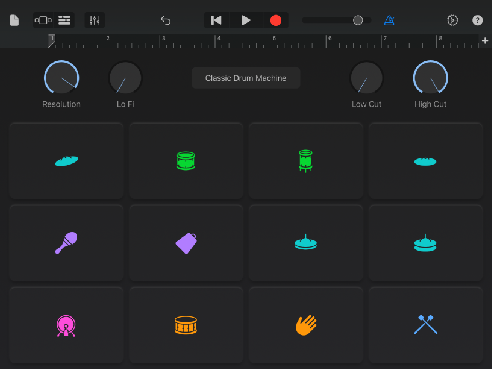Hit the kick drum pad
The height and width of the screenshot is (370, 494).
pyautogui.click(x=66, y=325)
